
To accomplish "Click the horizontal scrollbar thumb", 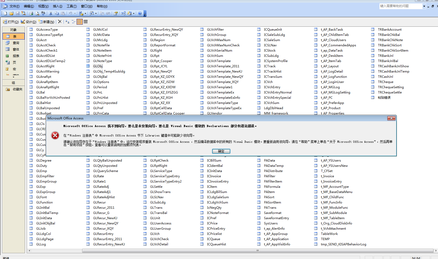I will click(x=258, y=251).
